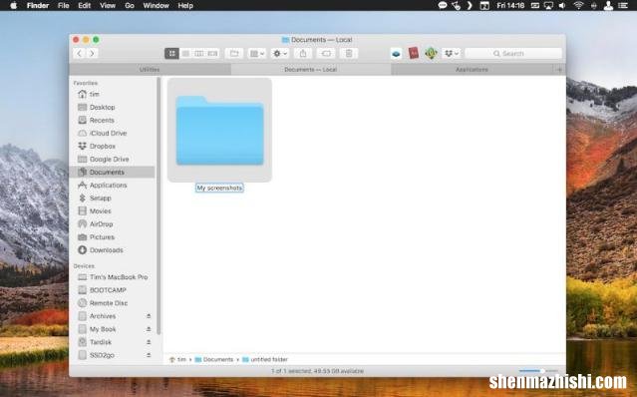The height and width of the screenshot is (397, 637).
Task: Open Notification Center menu bar icon
Action: (622, 6)
